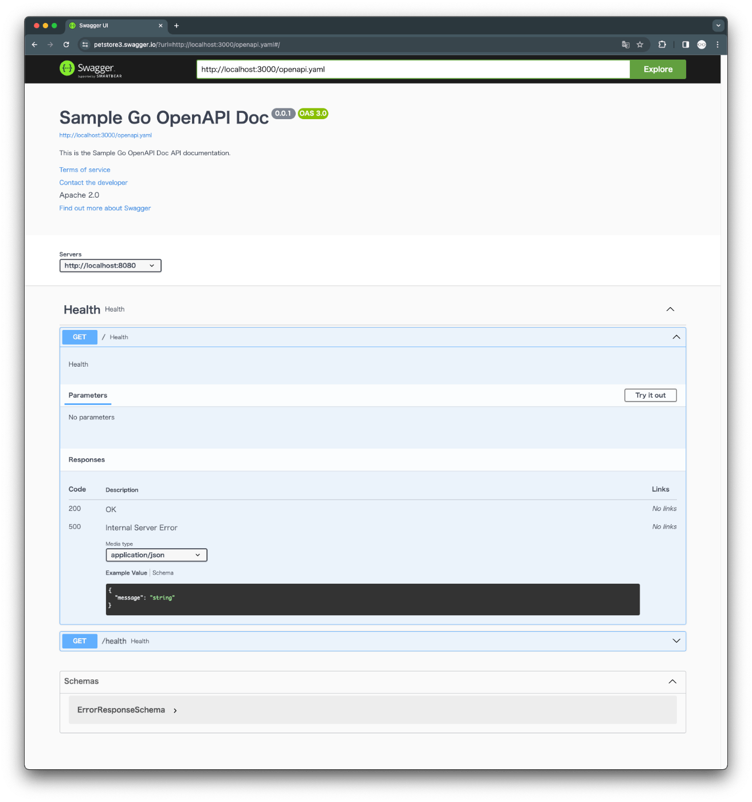Open the Servers dropdown http://localhost:8080
This screenshot has height=802, width=752.
click(x=111, y=266)
